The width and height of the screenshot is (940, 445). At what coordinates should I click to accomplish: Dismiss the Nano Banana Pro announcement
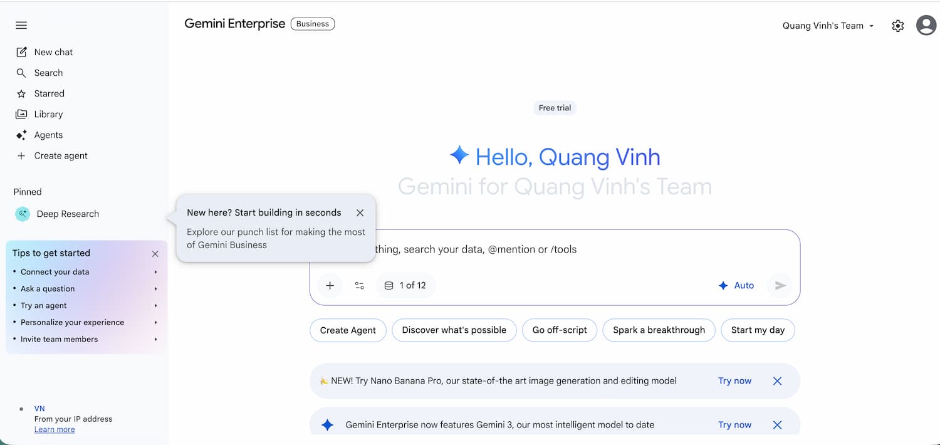pyautogui.click(x=777, y=381)
